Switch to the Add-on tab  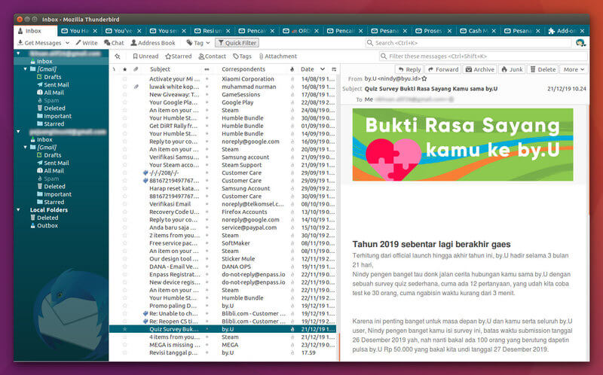566,31
